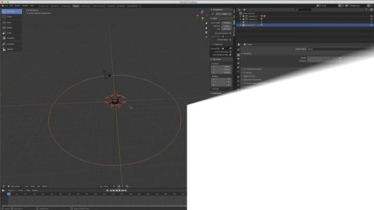Open the Help menu
Image resolution: width=374 pixels, height=210 pixels.
point(32,6)
